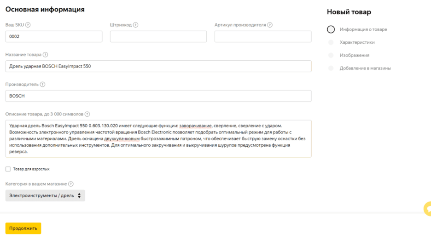This screenshot has height=240, width=431.
Task: Select the Информация о товаре step circle
Action: pyautogui.click(x=331, y=29)
